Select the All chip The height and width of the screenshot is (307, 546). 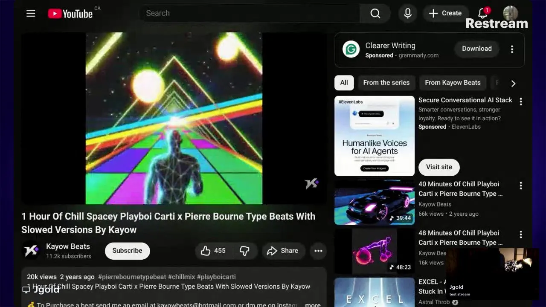click(x=344, y=83)
